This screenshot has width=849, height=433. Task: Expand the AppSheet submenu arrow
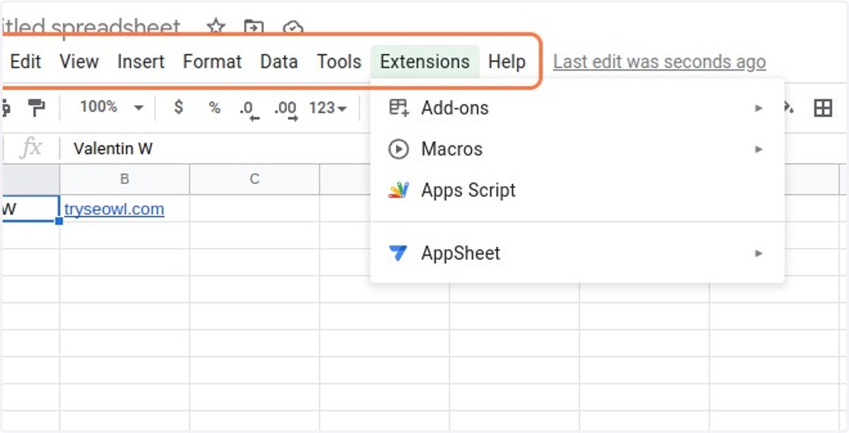pos(759,253)
